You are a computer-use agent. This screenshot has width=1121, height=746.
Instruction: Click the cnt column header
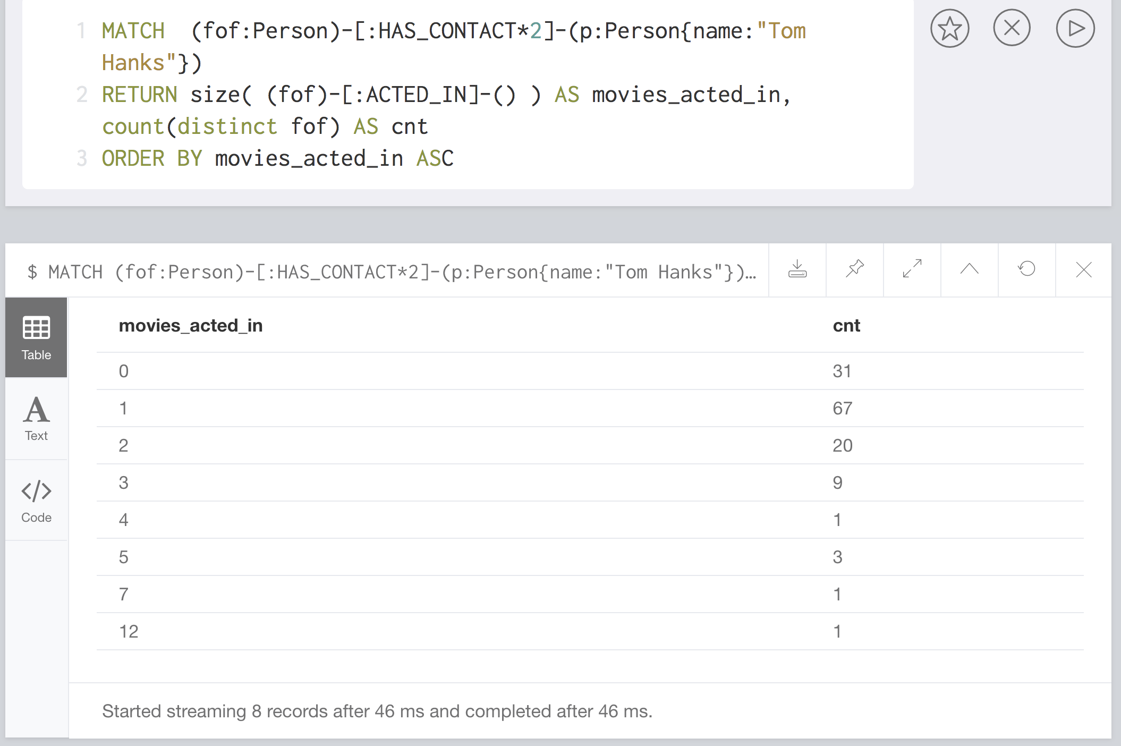coord(846,326)
